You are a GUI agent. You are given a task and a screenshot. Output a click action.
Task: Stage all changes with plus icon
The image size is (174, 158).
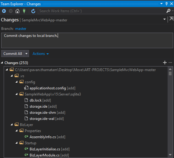tap(165, 63)
